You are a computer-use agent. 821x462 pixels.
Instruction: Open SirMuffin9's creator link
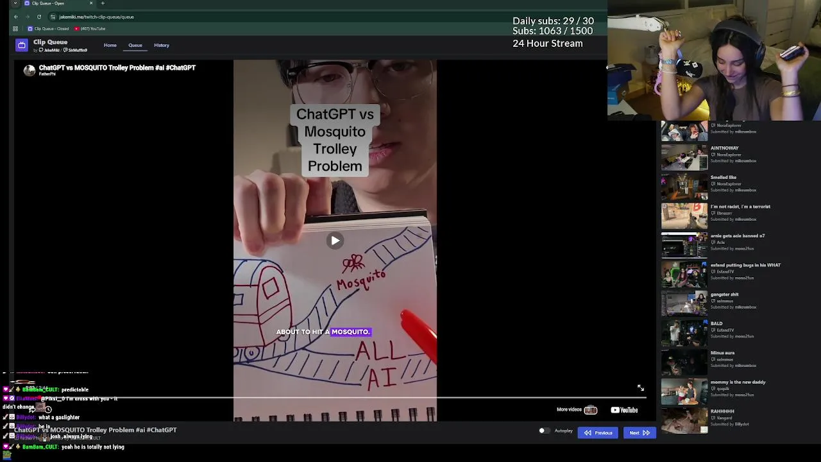pyautogui.click(x=75, y=50)
